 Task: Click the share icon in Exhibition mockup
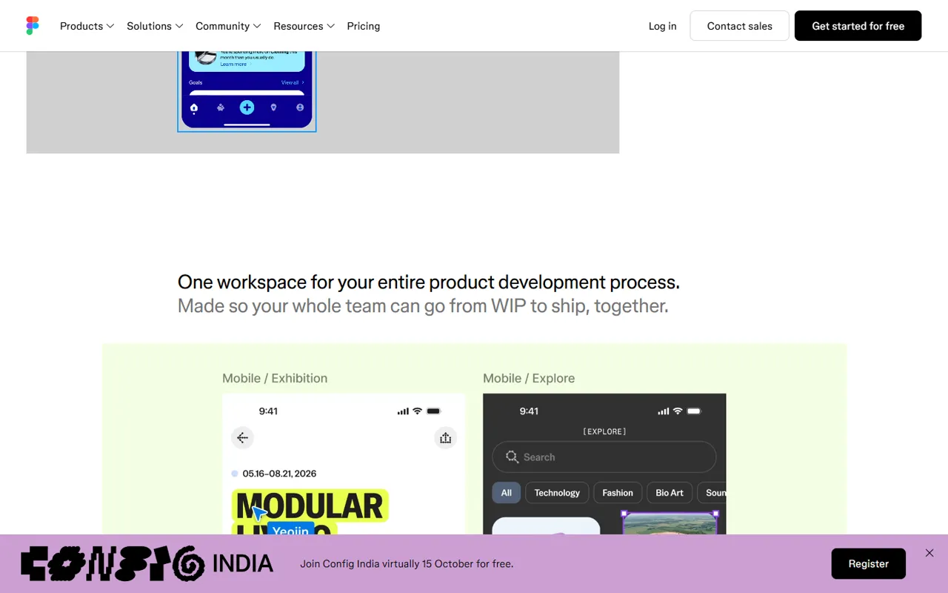(445, 438)
